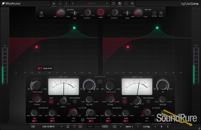This screenshot has height=130, width=201.
Task: Toggle the EQ SC FILTER switch
Action: [40, 68]
